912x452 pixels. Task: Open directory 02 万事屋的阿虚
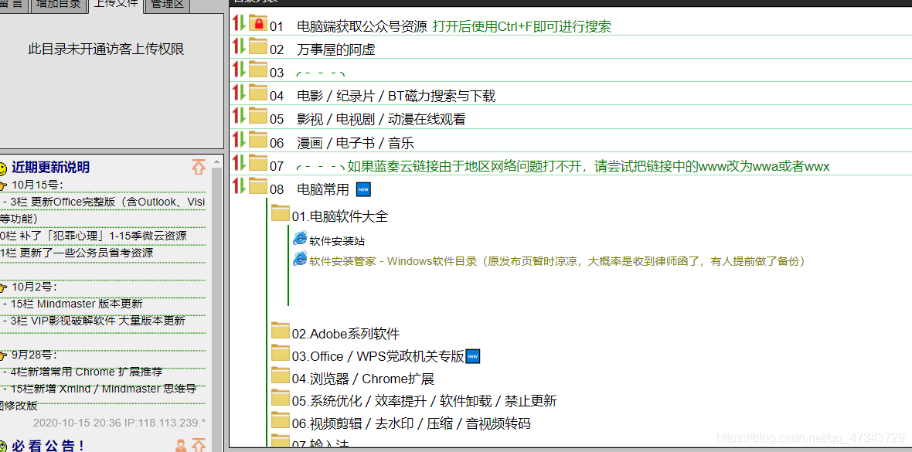point(335,50)
